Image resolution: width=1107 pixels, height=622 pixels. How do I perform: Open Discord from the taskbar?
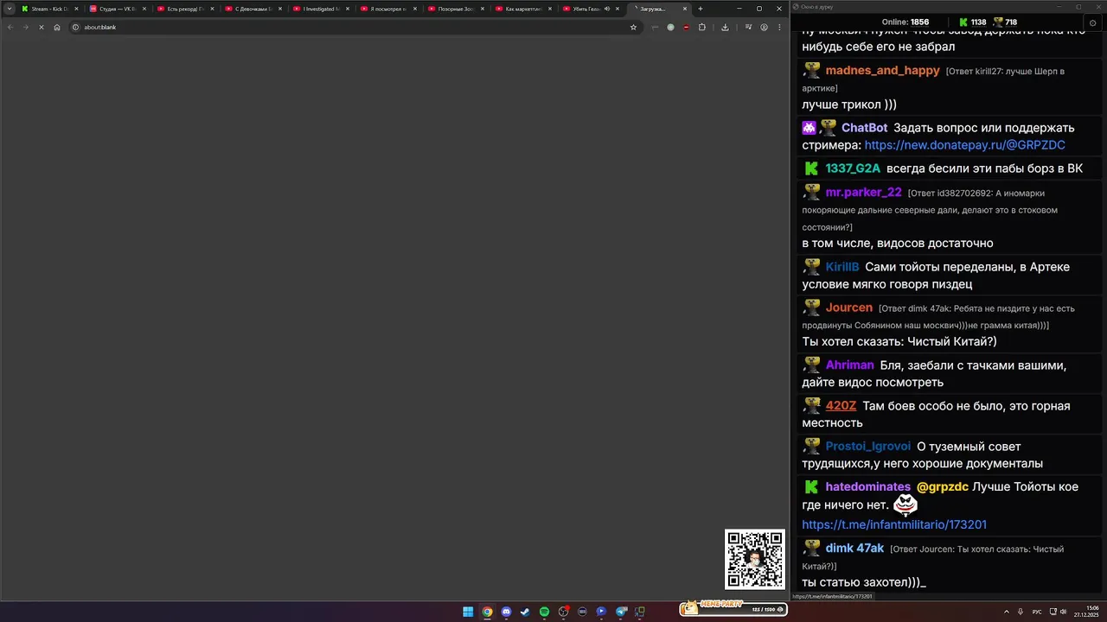(506, 612)
